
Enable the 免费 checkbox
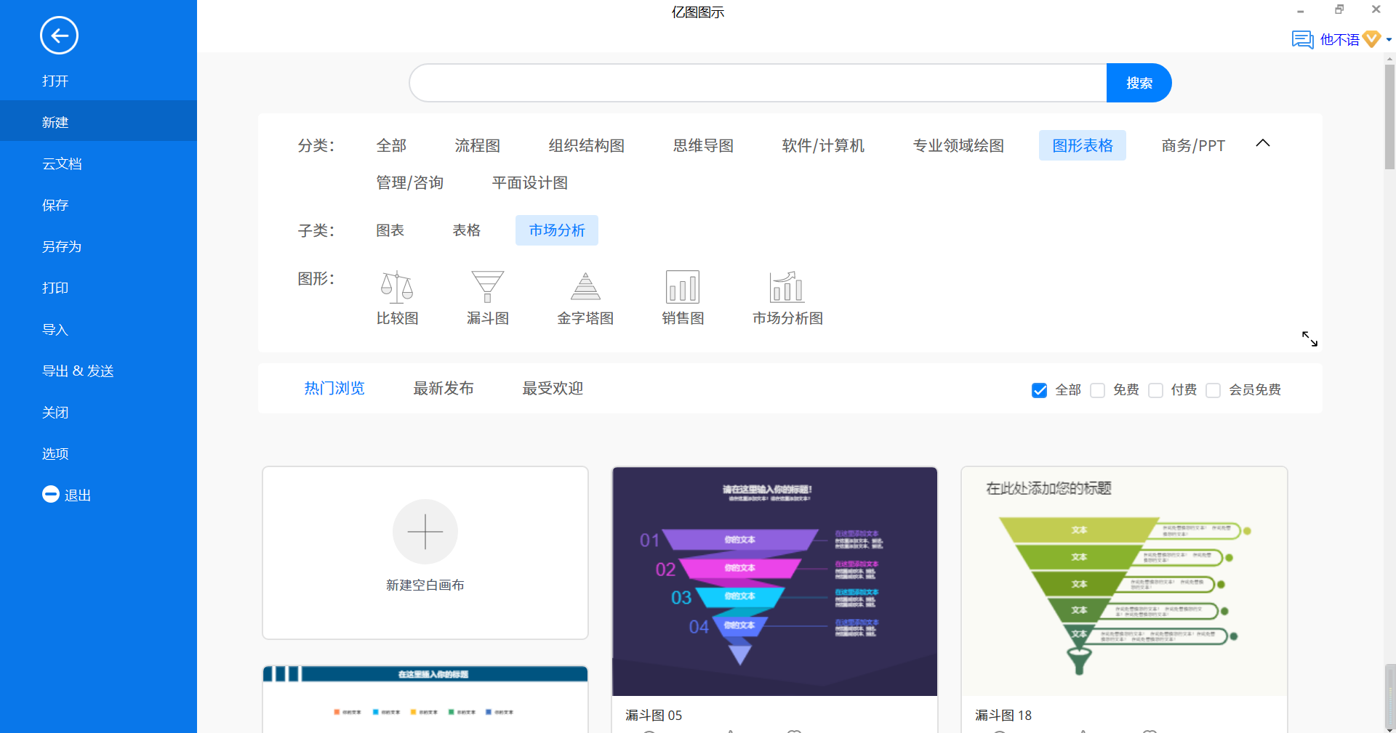coord(1098,390)
